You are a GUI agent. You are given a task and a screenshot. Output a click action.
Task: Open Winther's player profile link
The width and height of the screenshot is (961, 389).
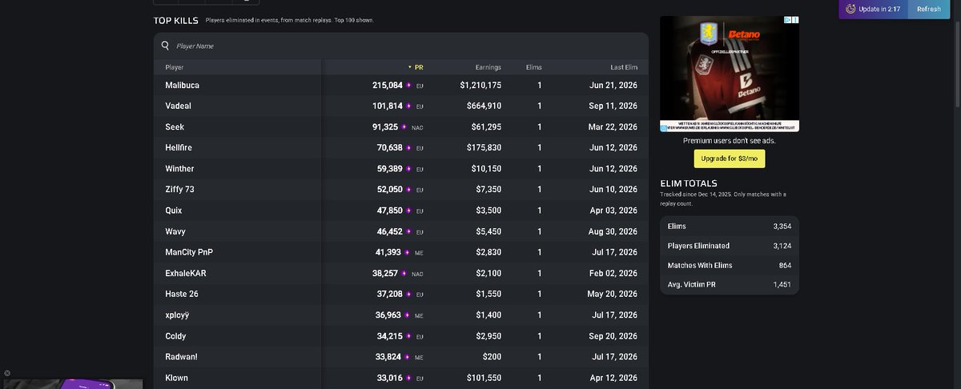tap(179, 169)
